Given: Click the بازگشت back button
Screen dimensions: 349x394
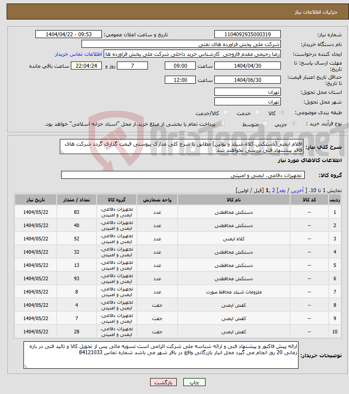Looking at the screenshot, I should pyautogui.click(x=163, y=382).
